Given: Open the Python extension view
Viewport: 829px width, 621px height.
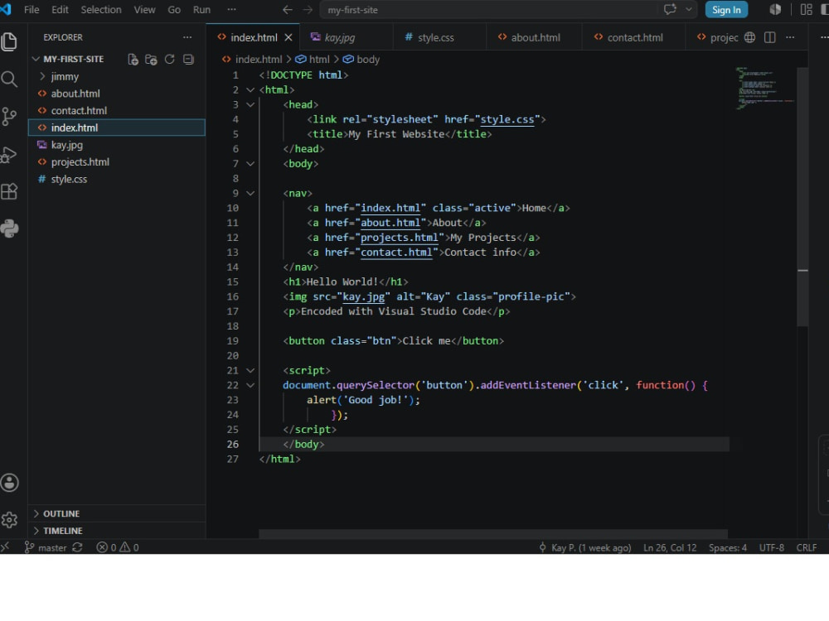Looking at the screenshot, I should [9, 229].
